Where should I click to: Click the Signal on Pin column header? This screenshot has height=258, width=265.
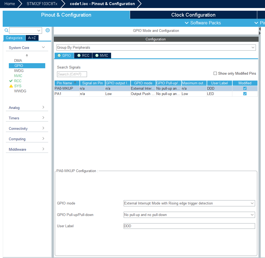[92, 83]
